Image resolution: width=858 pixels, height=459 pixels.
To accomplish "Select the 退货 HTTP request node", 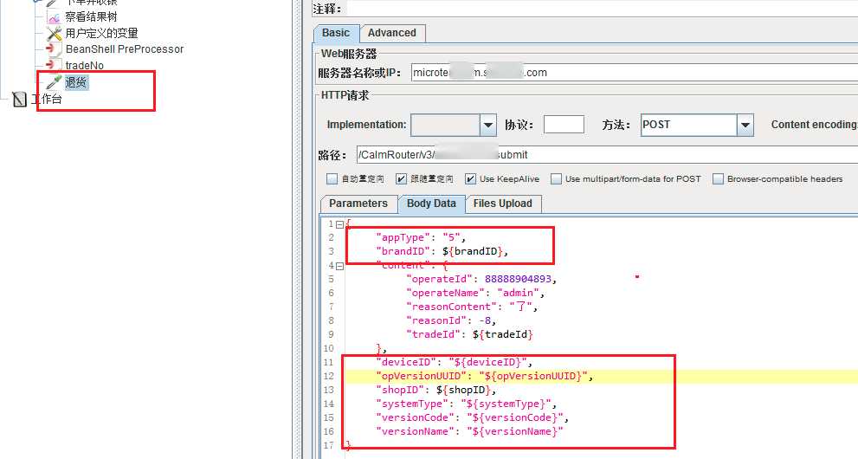I will [x=76, y=82].
